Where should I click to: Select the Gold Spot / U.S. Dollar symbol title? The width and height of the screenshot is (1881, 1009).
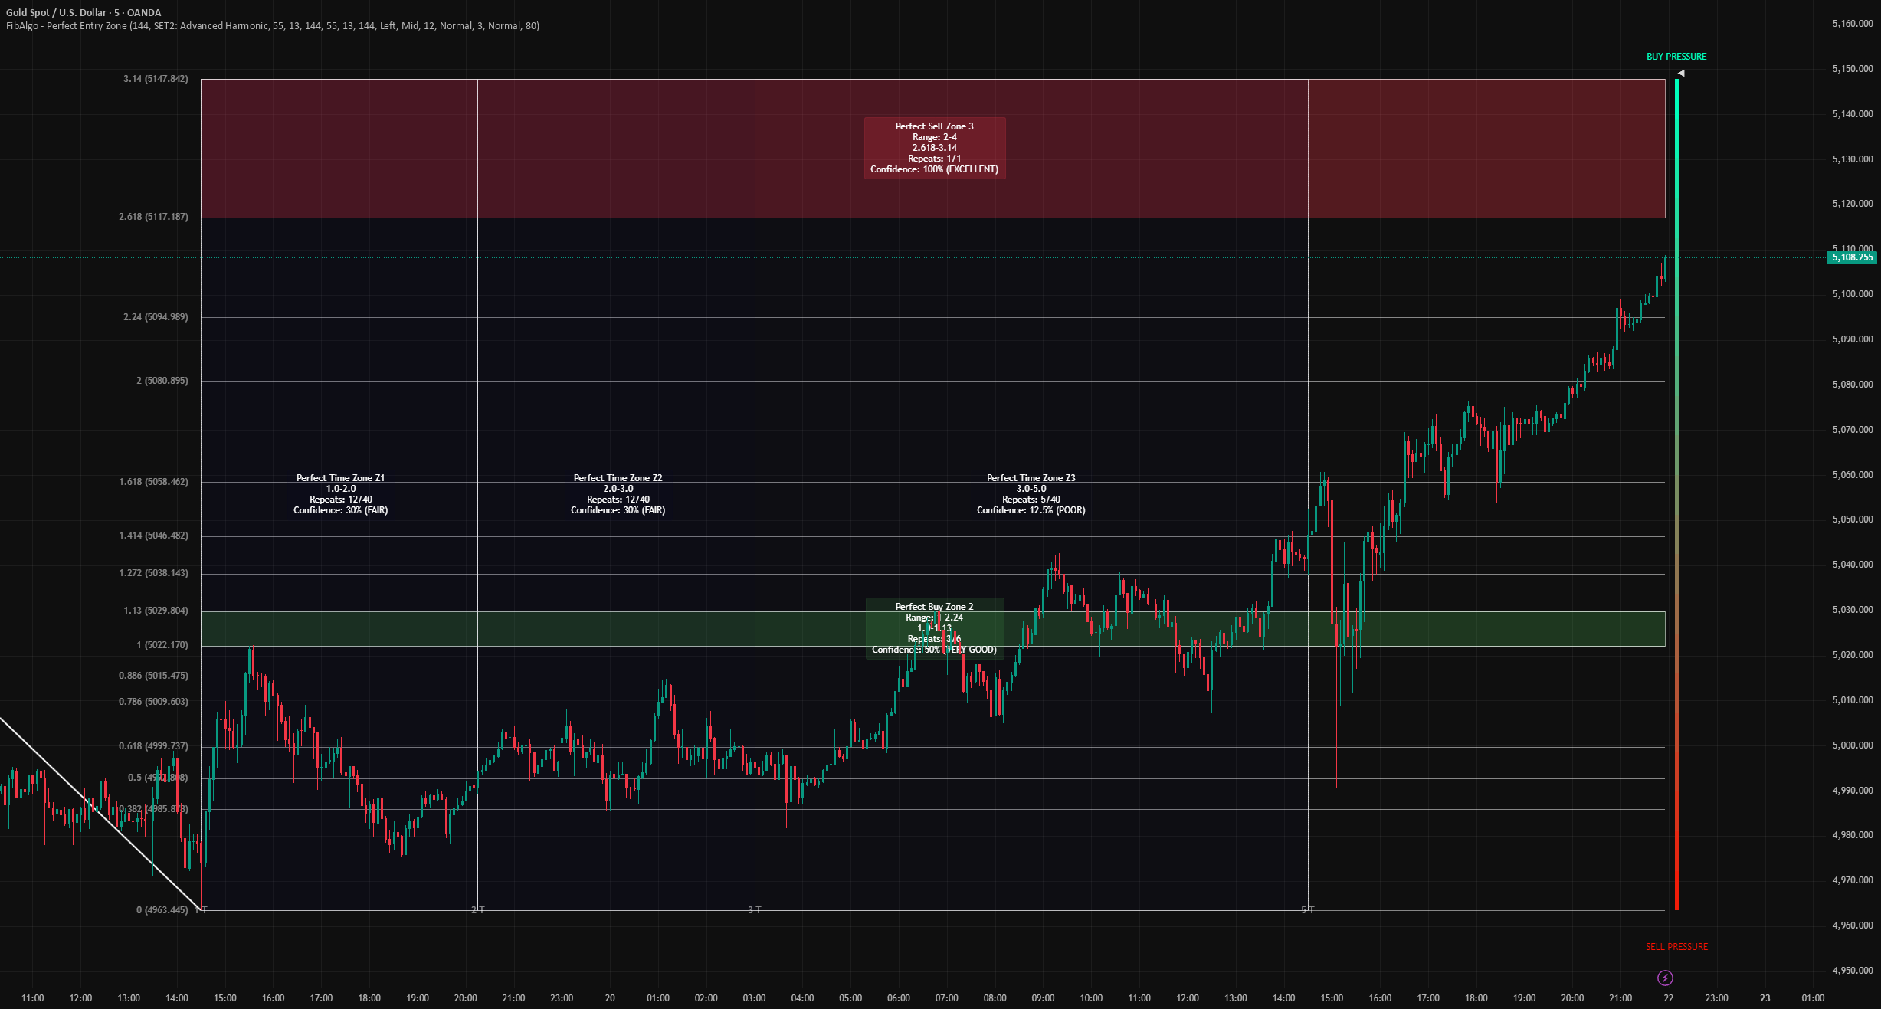coord(84,12)
